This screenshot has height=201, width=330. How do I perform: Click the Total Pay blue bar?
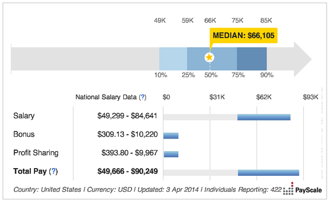click(x=269, y=173)
